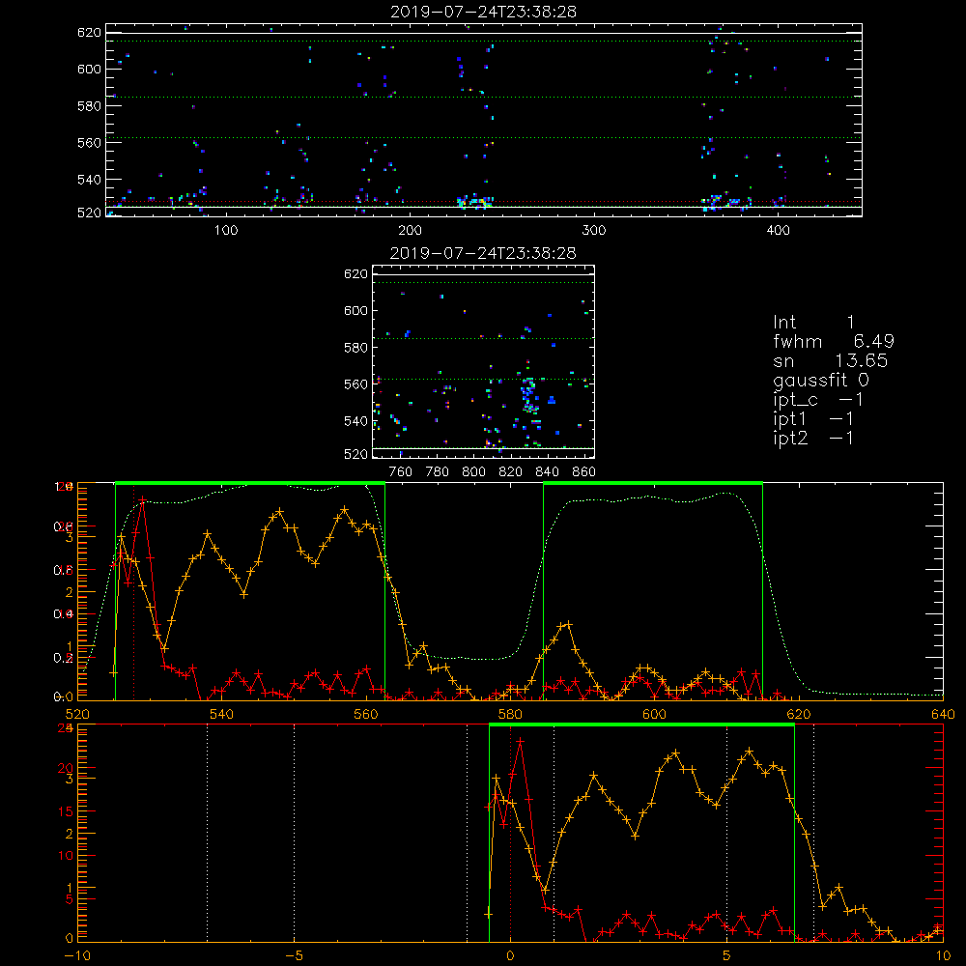Click x-axis label 640 on profile plot
966x966 pixels.
point(943,714)
